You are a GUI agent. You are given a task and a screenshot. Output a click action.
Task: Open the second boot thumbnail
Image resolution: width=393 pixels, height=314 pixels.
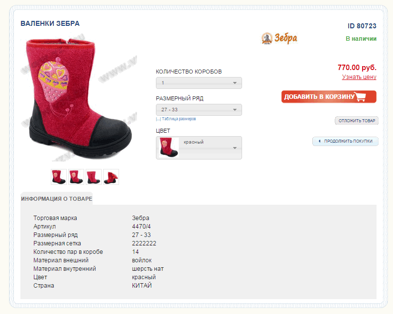click(x=76, y=177)
